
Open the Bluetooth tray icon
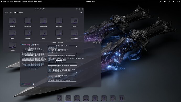[x=169, y=2]
